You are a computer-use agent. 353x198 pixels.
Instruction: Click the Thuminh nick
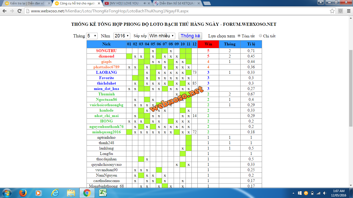106,94
